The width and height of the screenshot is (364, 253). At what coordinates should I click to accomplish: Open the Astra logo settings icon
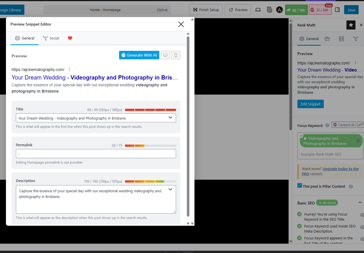click(280, 10)
